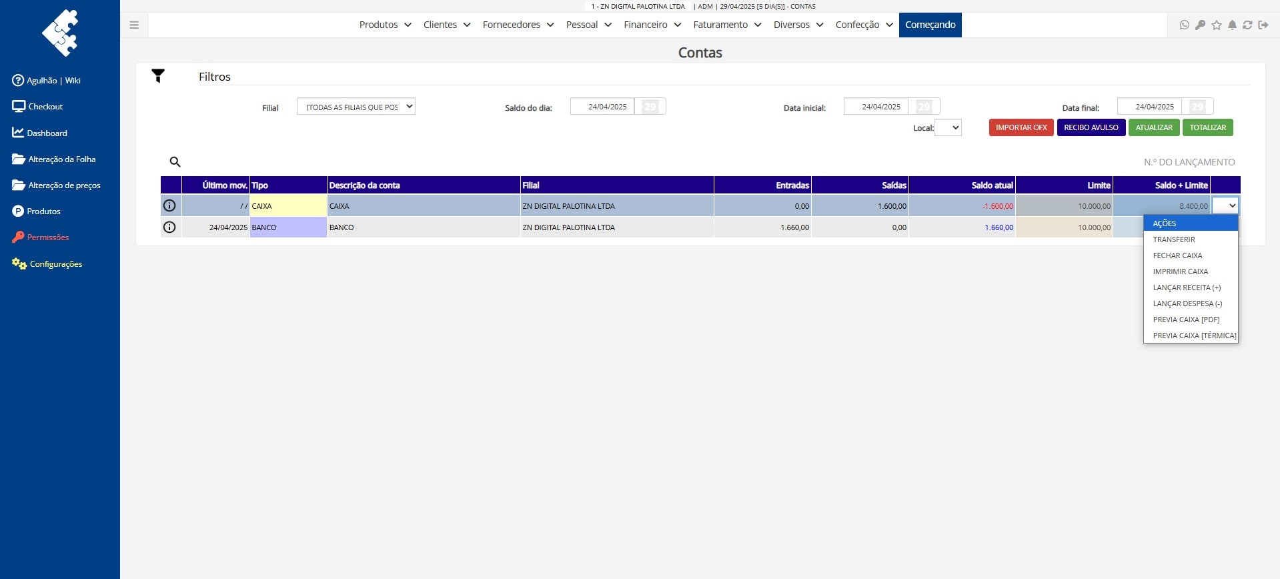Select FECHAR CAIXA option
The image size is (1280, 579).
point(1191,255)
